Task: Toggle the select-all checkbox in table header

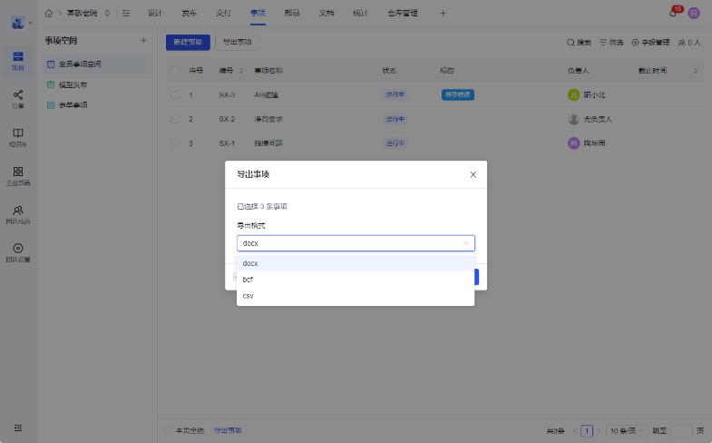Action: [x=174, y=70]
